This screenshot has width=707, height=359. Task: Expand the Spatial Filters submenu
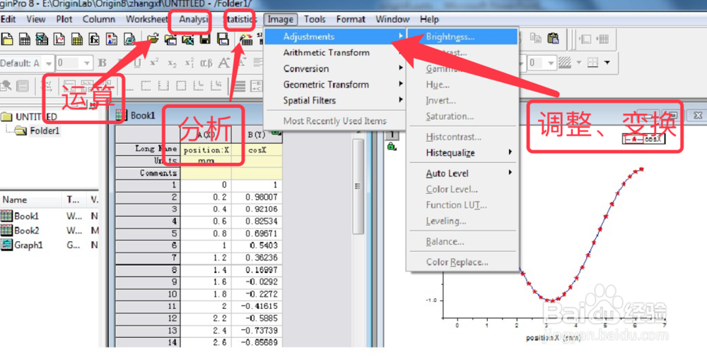pos(334,100)
